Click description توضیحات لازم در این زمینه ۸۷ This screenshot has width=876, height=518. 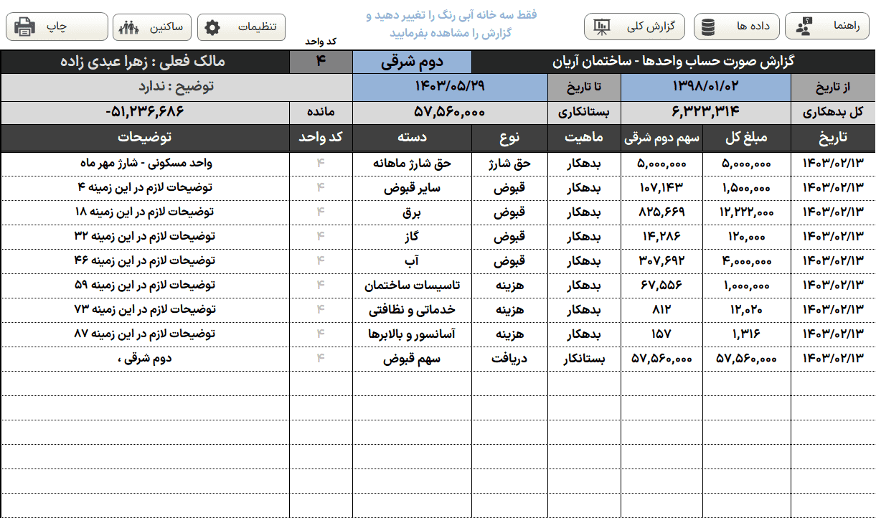pyautogui.click(x=145, y=334)
